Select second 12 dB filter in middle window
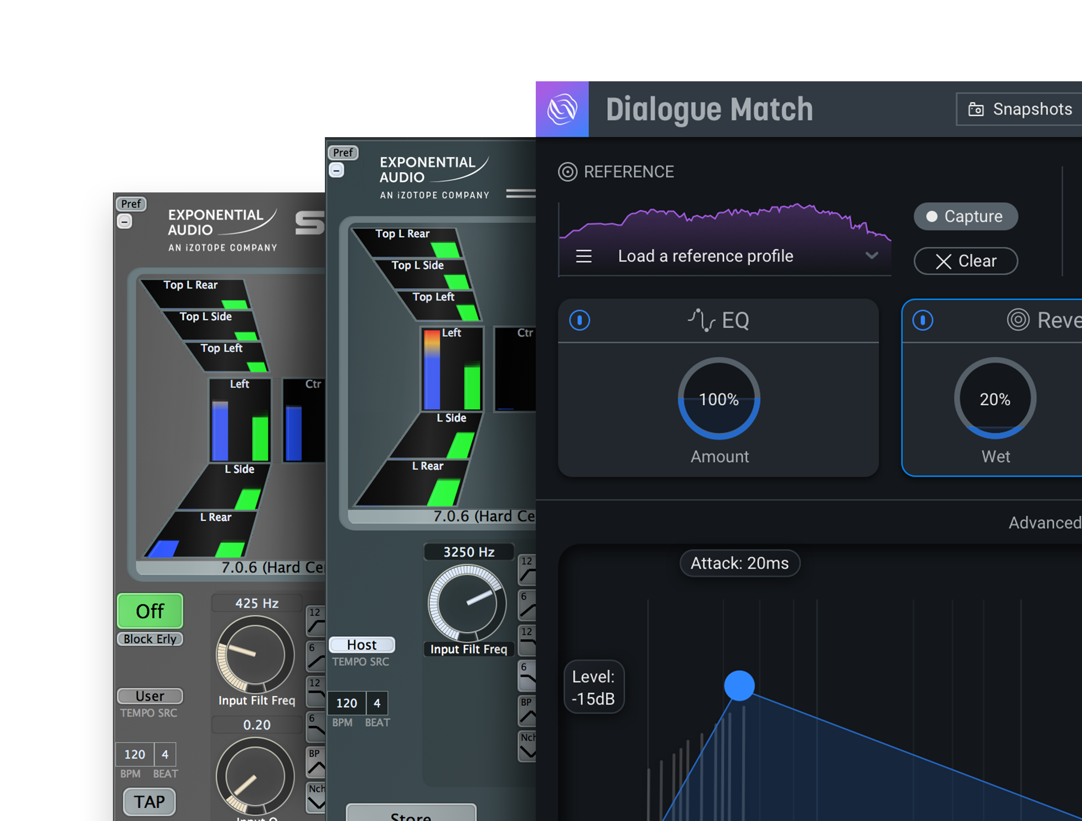 point(527,640)
